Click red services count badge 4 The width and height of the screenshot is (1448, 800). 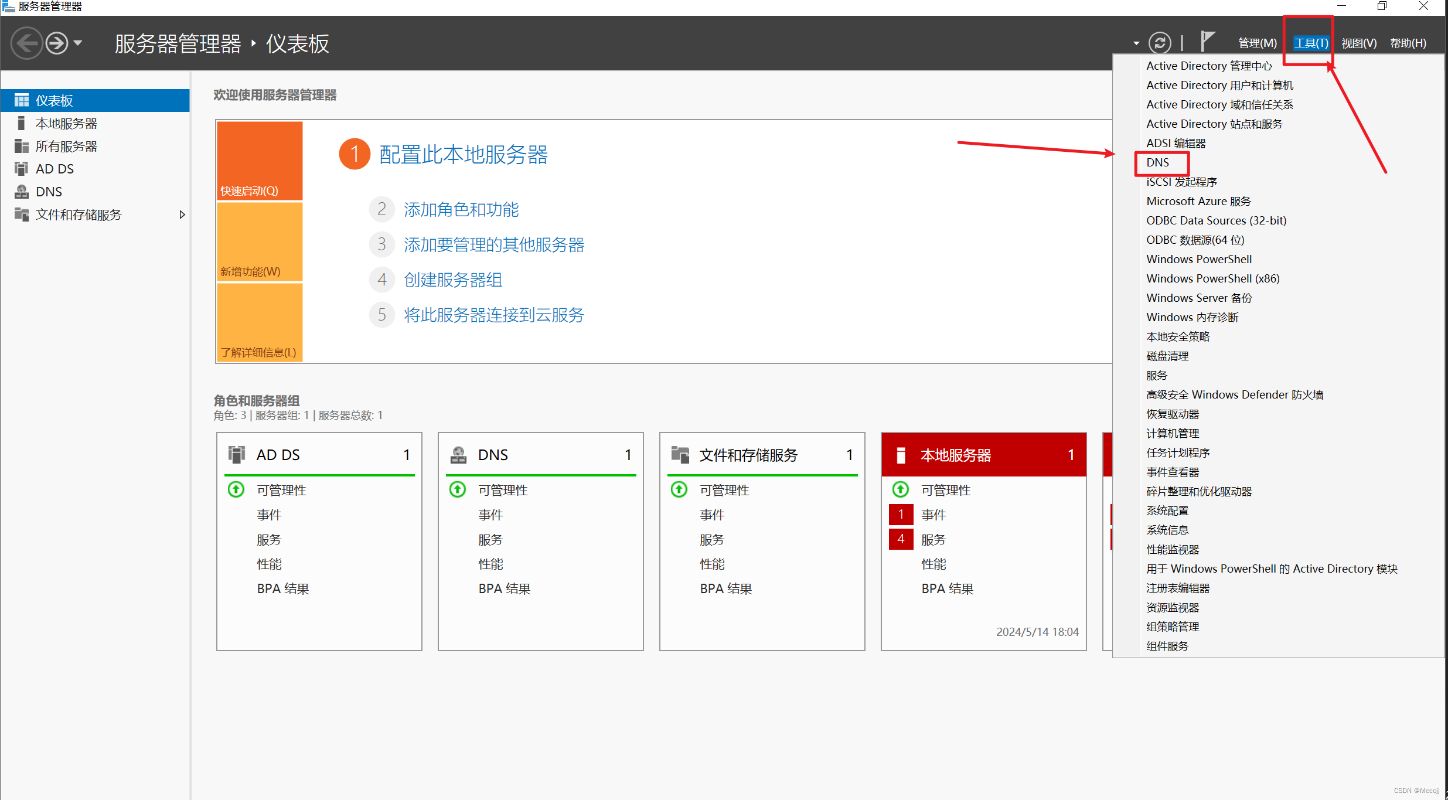(x=900, y=539)
